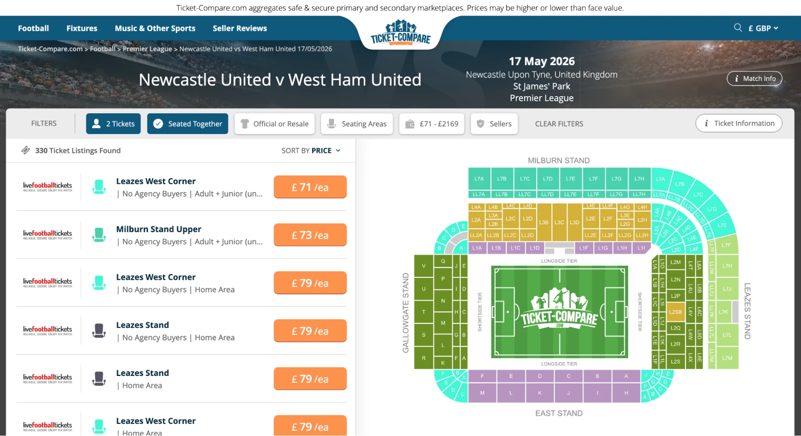Expand the Seating Areas filter

(x=357, y=124)
